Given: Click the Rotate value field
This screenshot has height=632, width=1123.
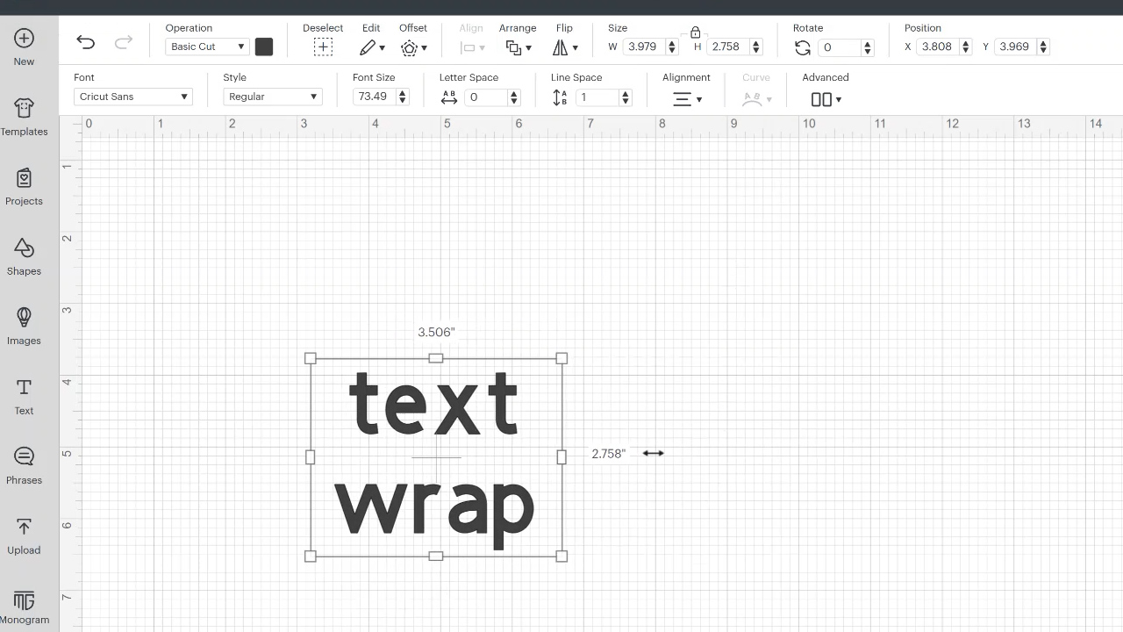Looking at the screenshot, I should click(840, 47).
